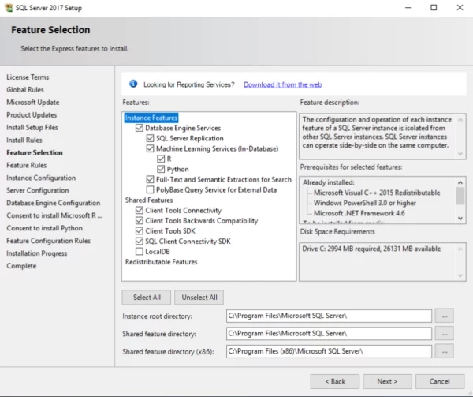473x397 pixels.
Task: Select the Redistributable Features tree node
Action: pyautogui.click(x=161, y=262)
